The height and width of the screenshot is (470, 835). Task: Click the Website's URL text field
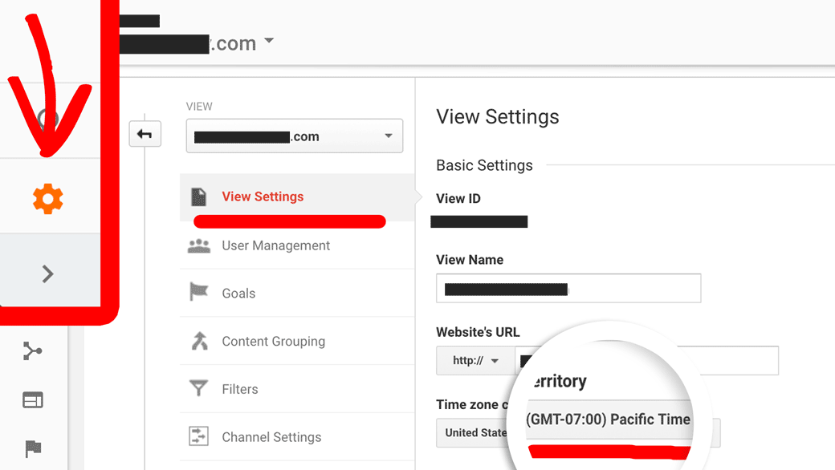coord(646,360)
